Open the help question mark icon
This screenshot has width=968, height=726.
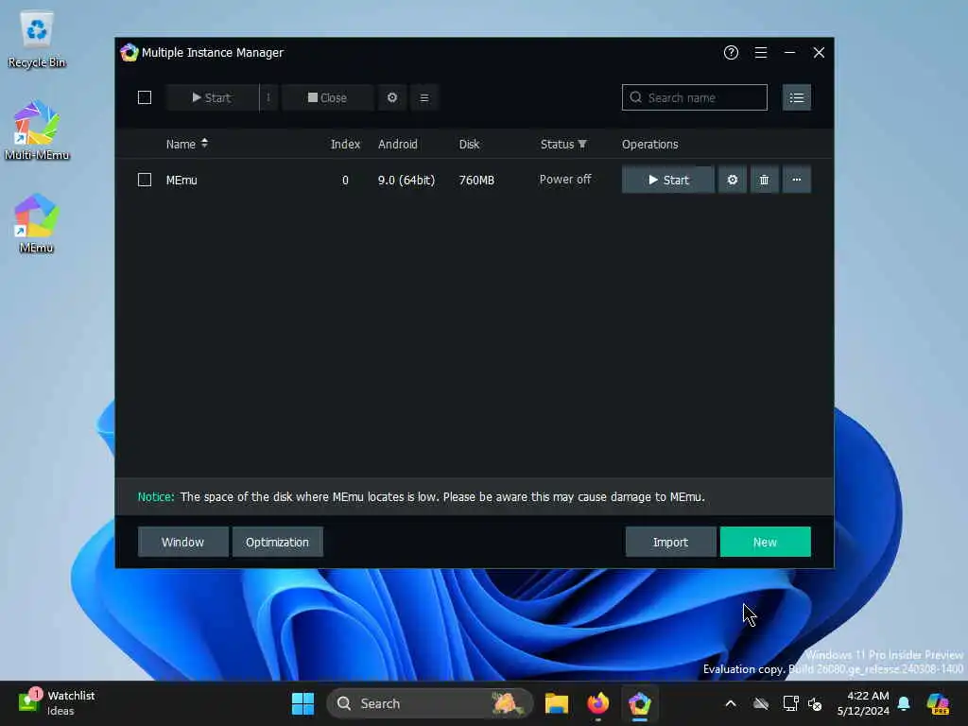tap(731, 53)
